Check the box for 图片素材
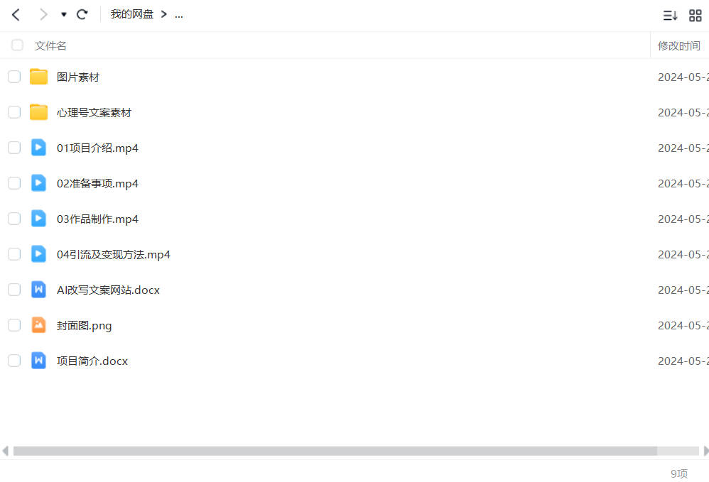 pos(14,77)
